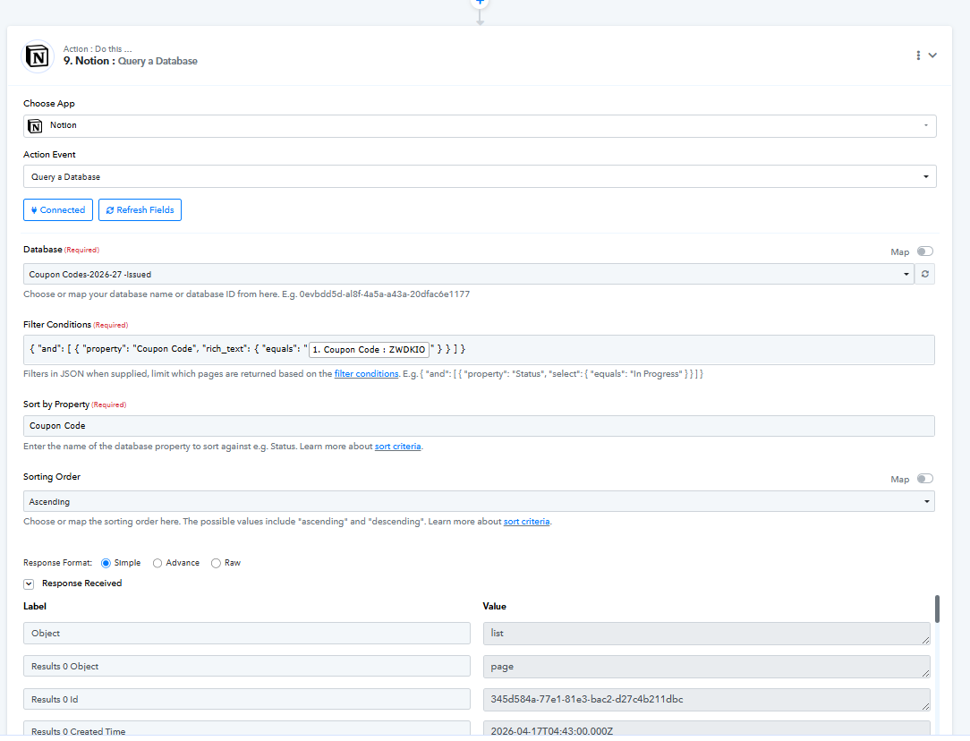Click the Results 0 Id value field
This screenshot has height=741, width=970.
tap(706, 699)
